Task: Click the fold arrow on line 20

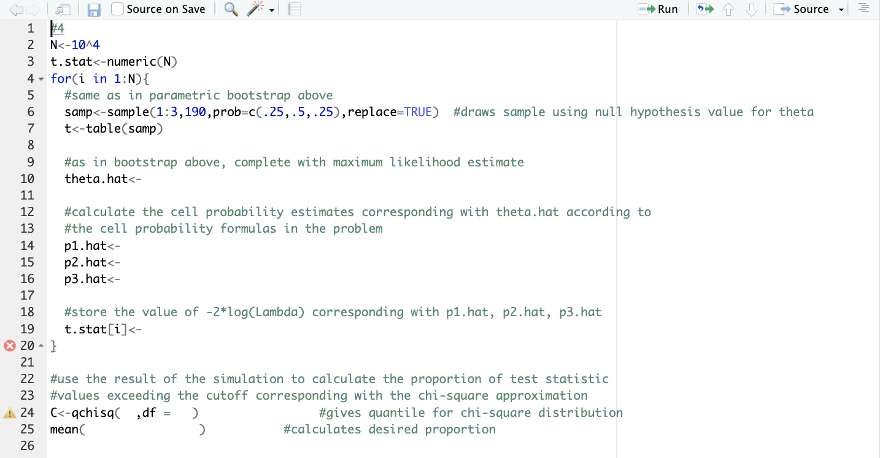Action: pyautogui.click(x=41, y=345)
